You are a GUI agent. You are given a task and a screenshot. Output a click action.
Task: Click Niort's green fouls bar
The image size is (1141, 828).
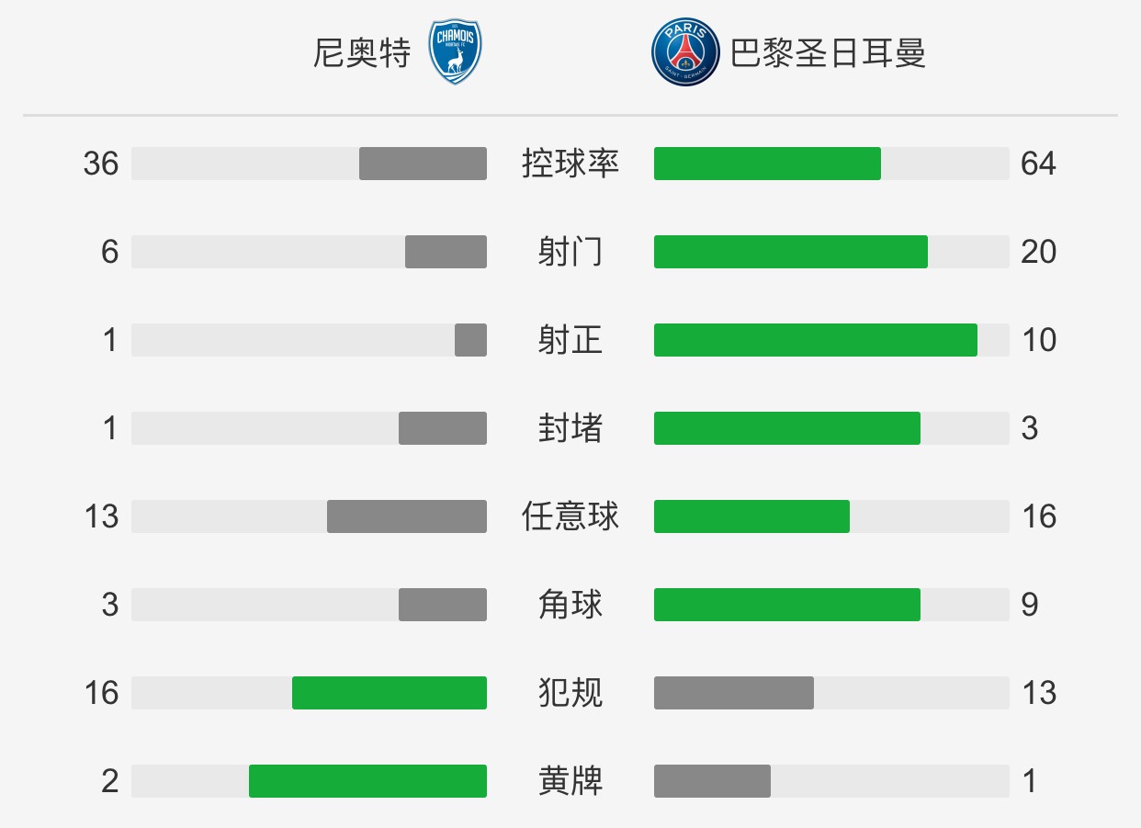(x=390, y=693)
